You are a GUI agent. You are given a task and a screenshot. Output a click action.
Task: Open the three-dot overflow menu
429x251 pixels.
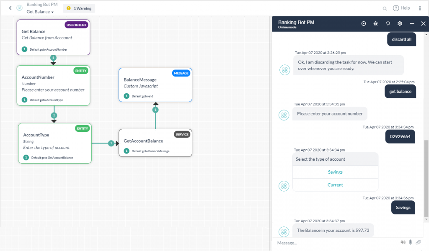420,8
